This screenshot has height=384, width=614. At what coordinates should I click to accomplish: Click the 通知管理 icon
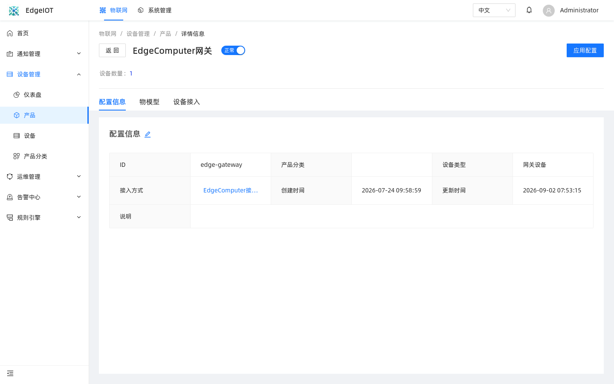coord(10,54)
